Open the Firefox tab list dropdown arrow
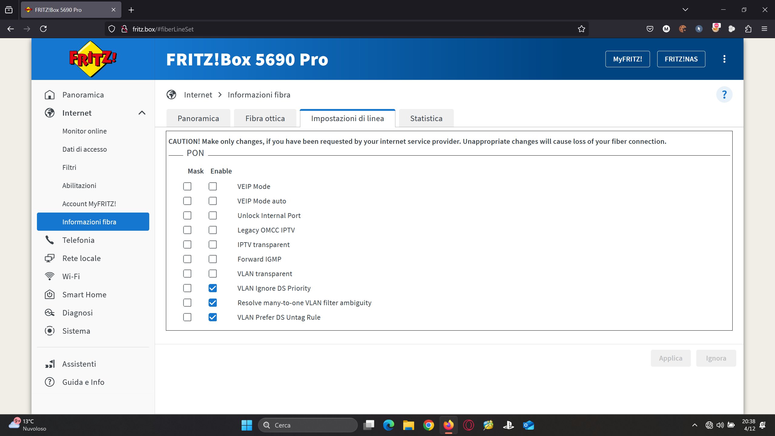 685,10
